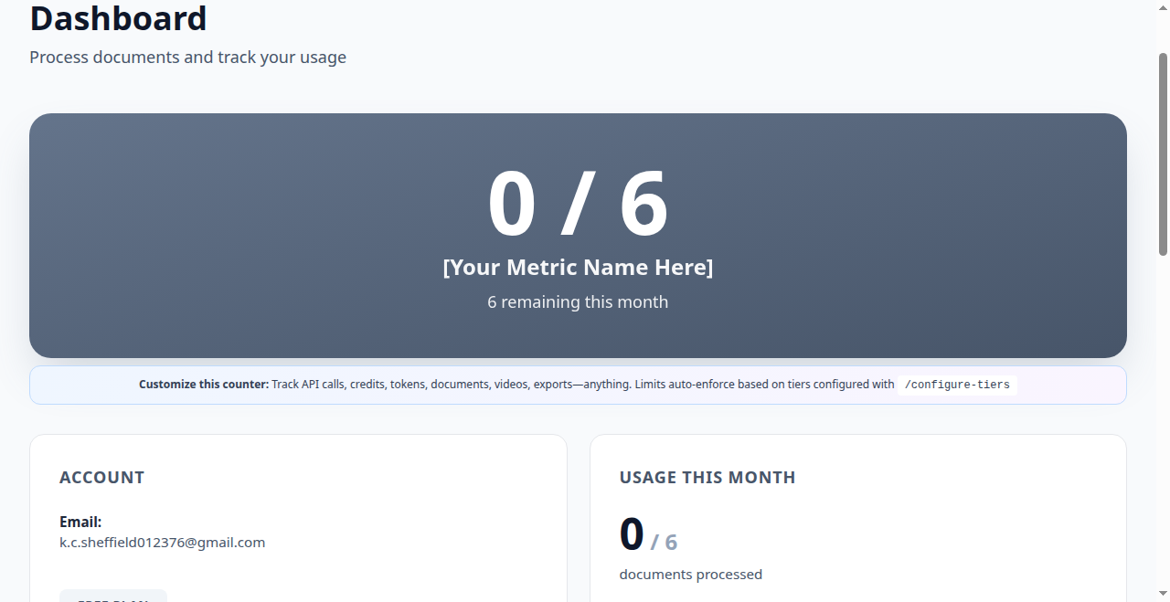Click the scrollbar up arrow
1170x602 pixels.
(1163, 7)
